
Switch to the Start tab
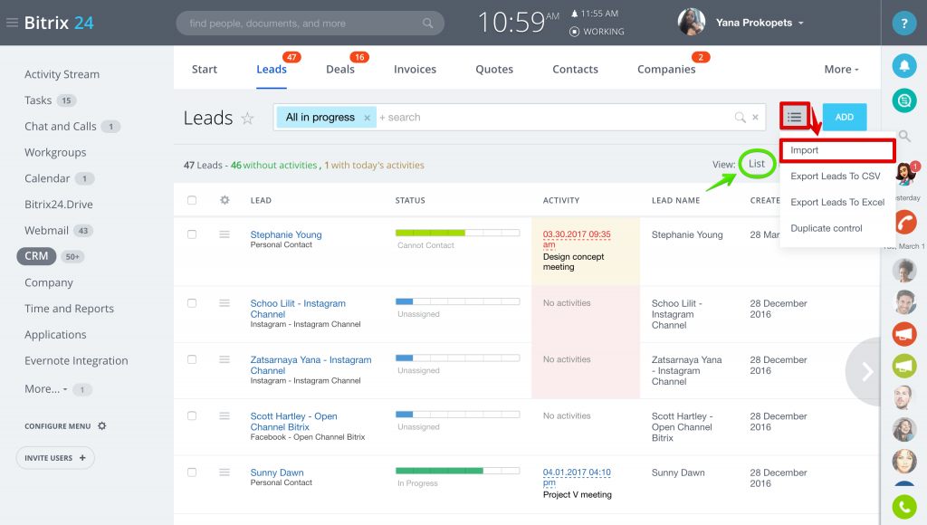[205, 69]
